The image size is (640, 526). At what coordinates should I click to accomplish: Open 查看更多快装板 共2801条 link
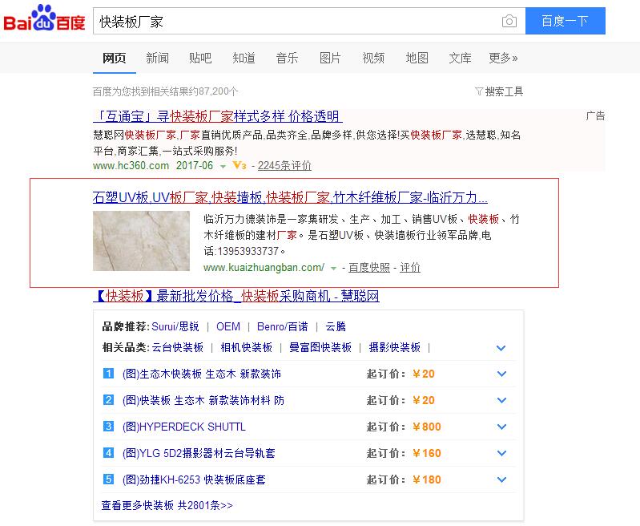[167, 506]
